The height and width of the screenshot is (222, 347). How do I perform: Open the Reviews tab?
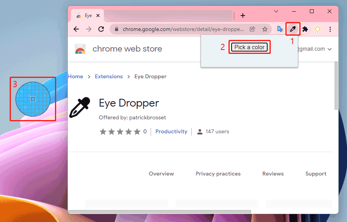(x=273, y=174)
